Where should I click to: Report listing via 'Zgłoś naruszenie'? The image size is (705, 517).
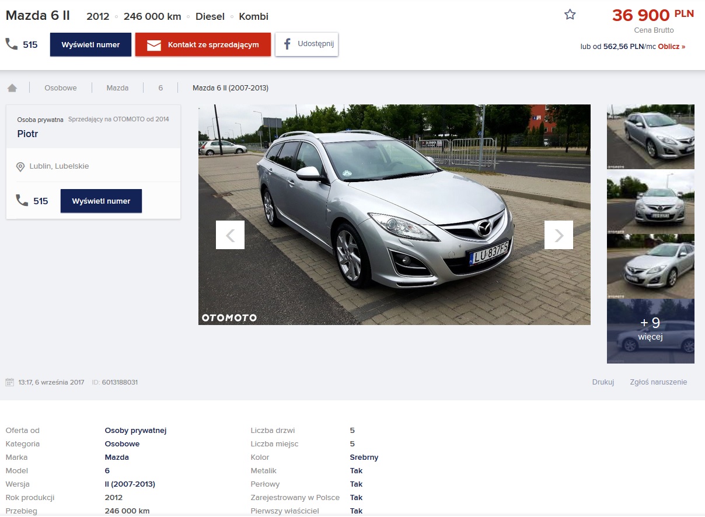coord(658,382)
